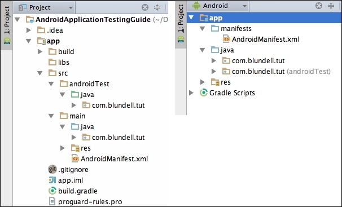Open the Project view dropdown selector
342x207 pixels.
45,7
